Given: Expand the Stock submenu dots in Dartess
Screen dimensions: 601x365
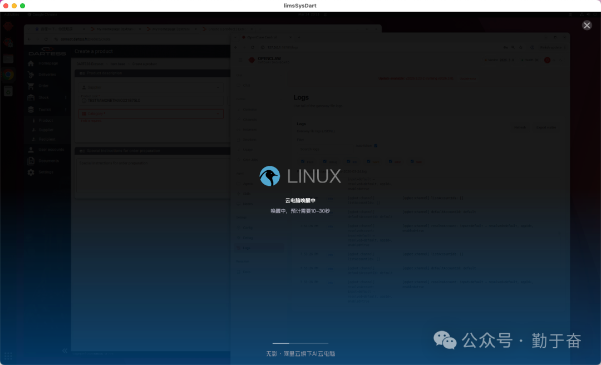Looking at the screenshot, I should [66, 98].
